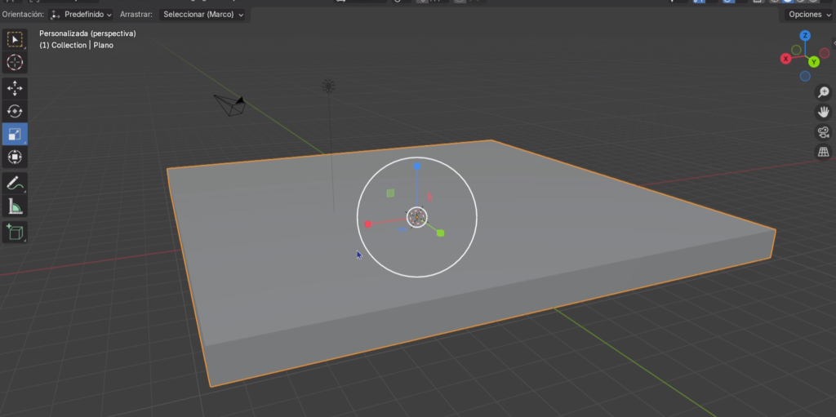Toggle perspective/orthographic grid view
This screenshot has height=417, width=836.
coord(824,153)
